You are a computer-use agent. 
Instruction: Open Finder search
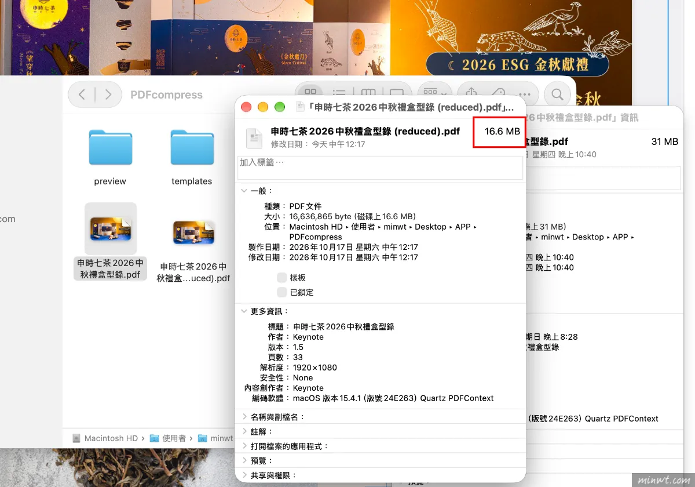(x=557, y=94)
